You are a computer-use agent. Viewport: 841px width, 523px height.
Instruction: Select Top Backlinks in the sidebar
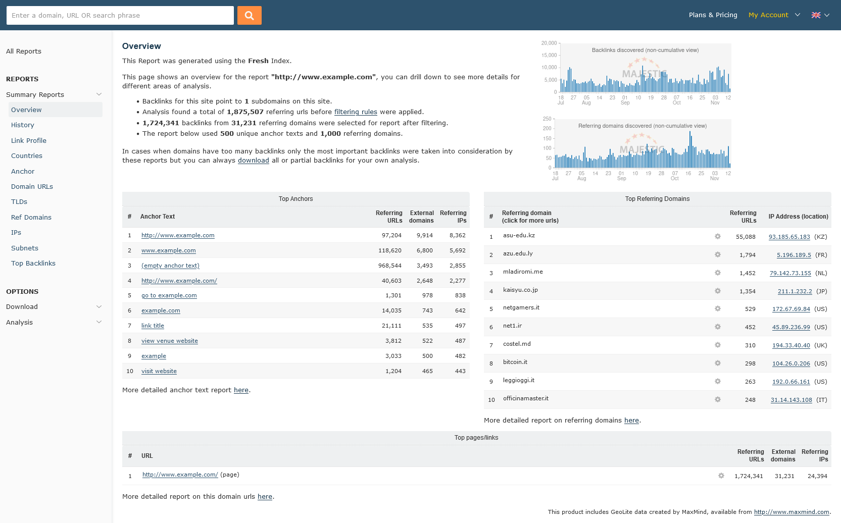coord(33,263)
